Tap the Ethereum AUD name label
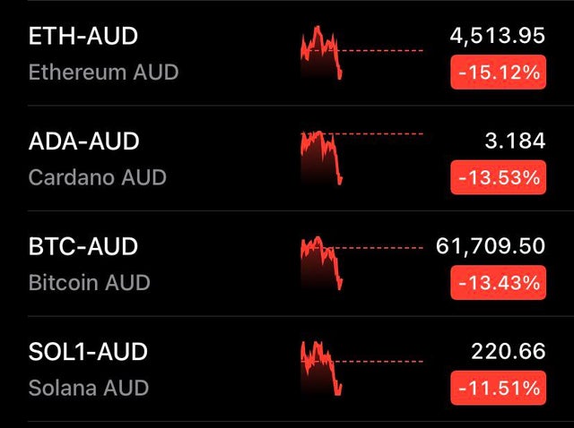This screenshot has height=428, width=574. 104,72
